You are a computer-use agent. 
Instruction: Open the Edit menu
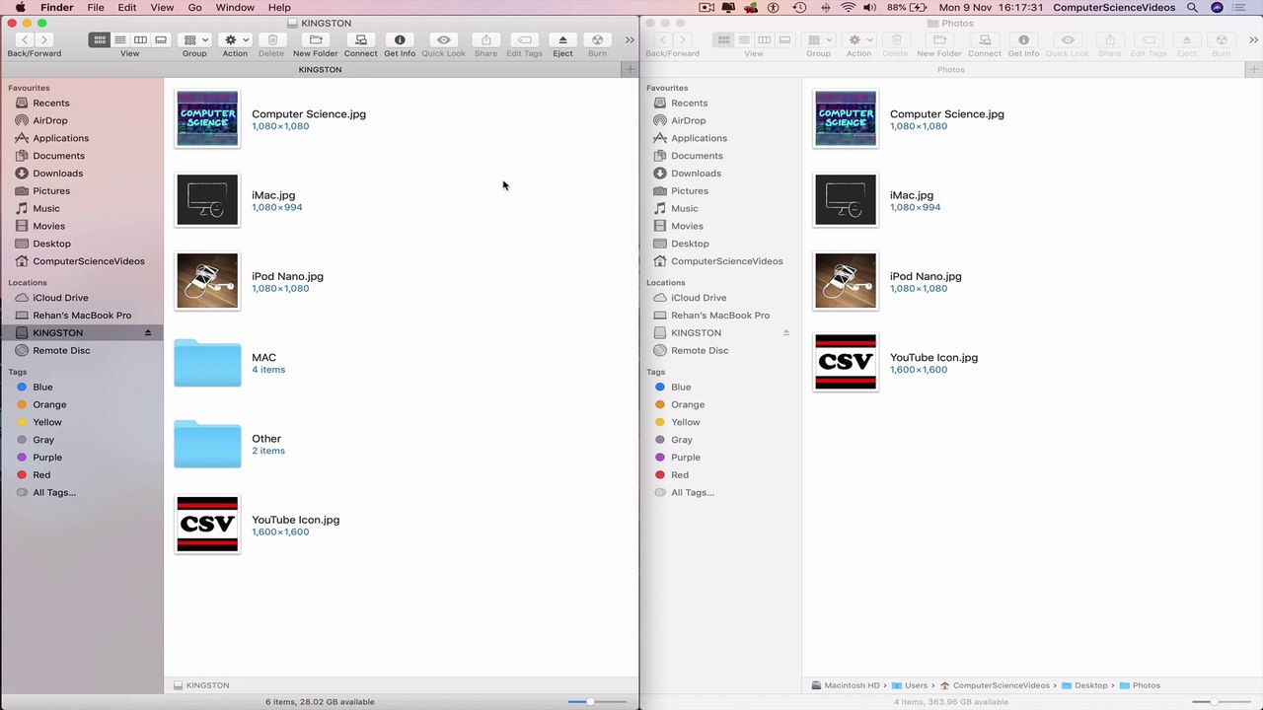click(127, 8)
